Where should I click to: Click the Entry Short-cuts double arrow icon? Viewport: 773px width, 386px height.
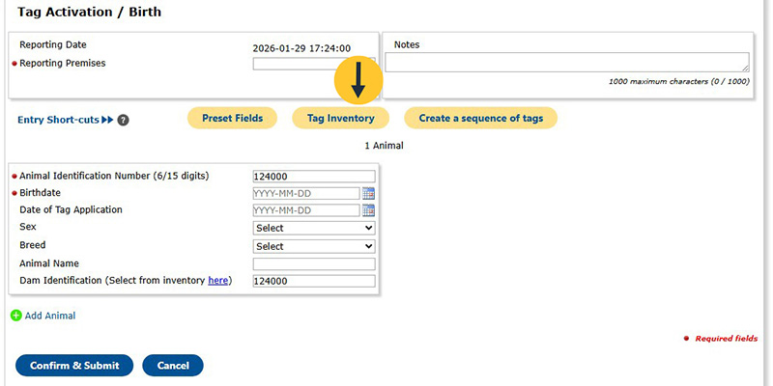click(x=107, y=120)
